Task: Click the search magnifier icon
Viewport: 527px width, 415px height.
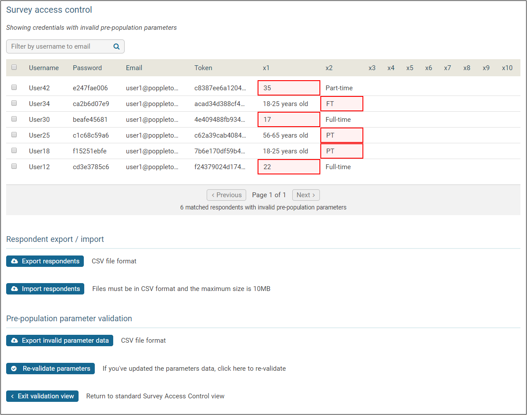Action: (116, 46)
